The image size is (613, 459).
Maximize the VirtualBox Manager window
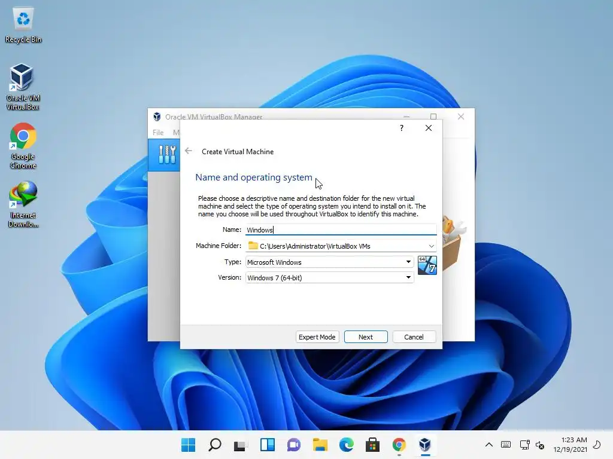point(433,117)
